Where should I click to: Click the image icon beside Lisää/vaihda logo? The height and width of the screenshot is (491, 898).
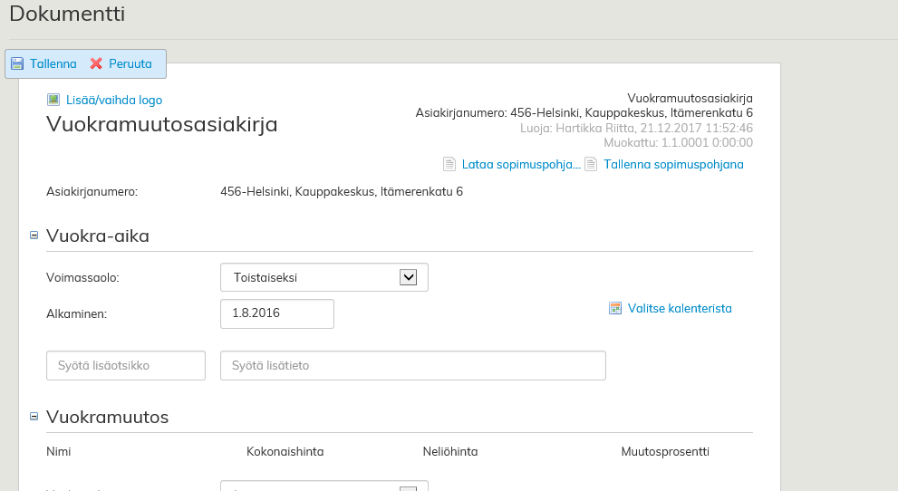(53, 100)
